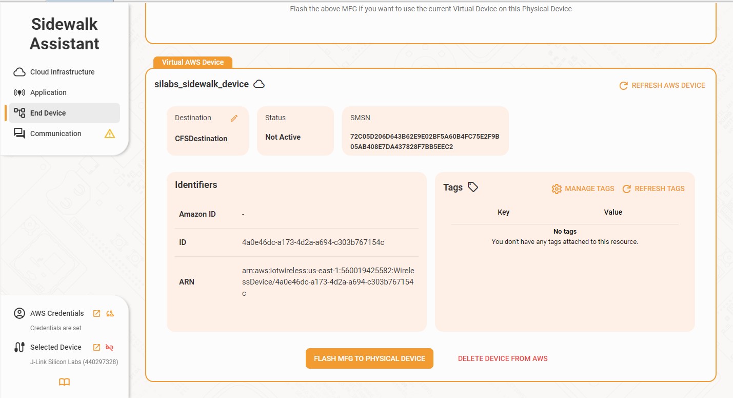Select the Virtual AWS Device tab label
This screenshot has height=398, width=733.
tap(193, 62)
